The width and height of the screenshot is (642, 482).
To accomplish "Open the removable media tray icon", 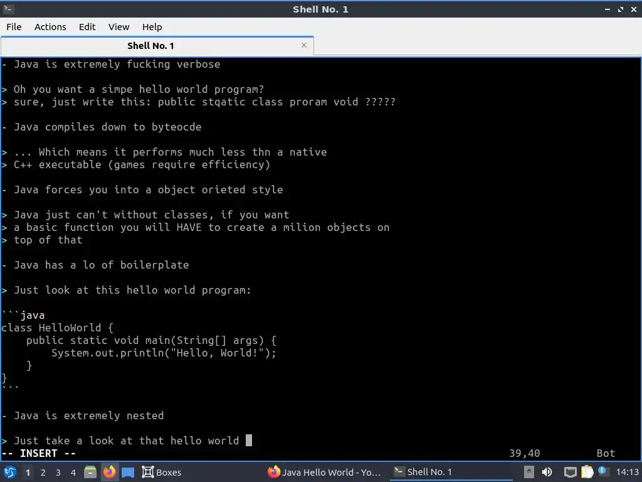I will [x=529, y=472].
